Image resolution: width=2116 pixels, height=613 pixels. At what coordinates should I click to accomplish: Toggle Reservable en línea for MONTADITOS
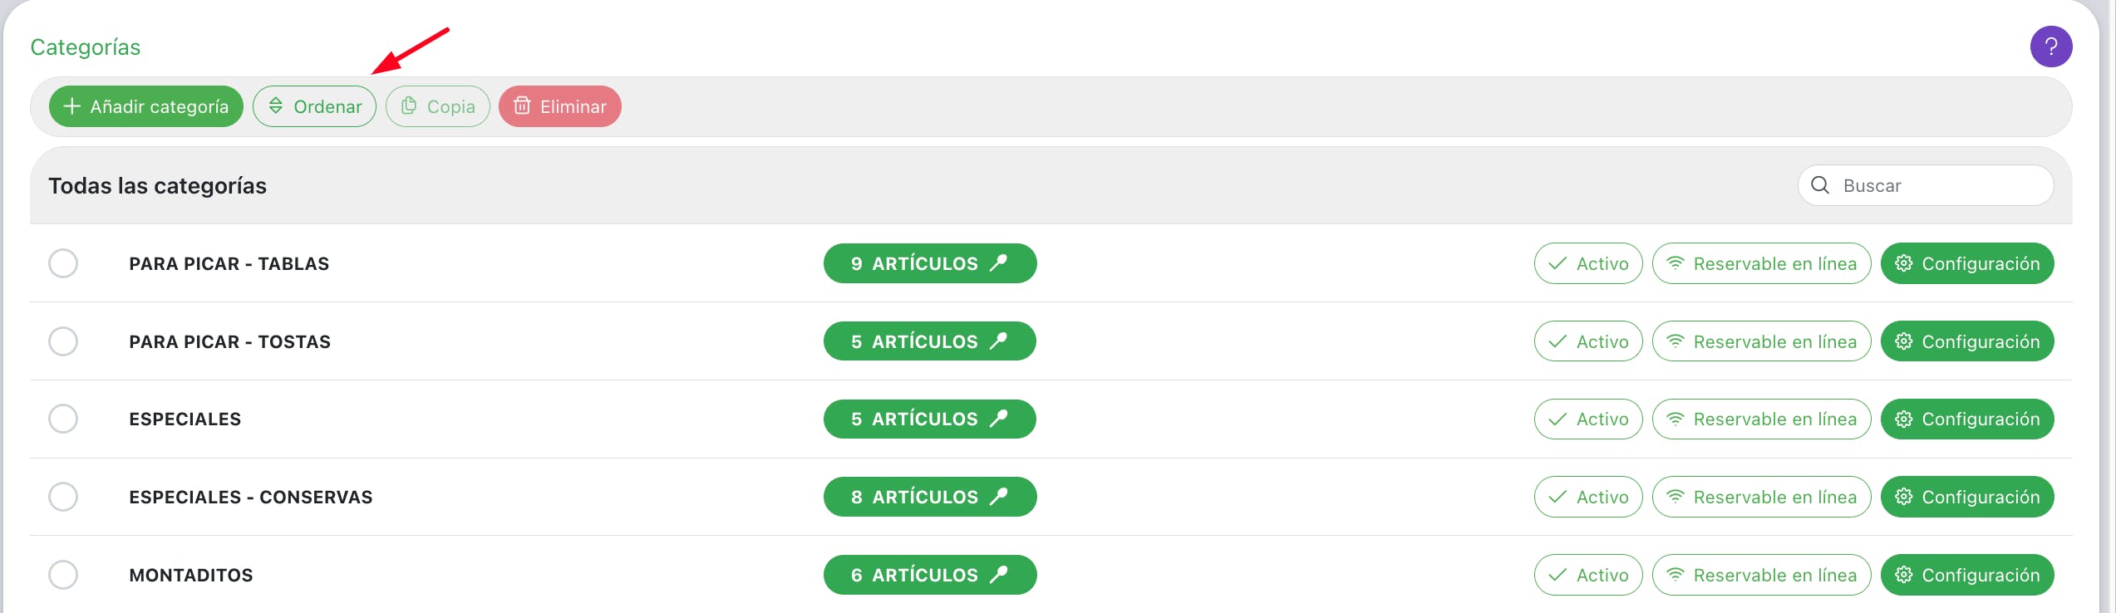tap(1760, 575)
